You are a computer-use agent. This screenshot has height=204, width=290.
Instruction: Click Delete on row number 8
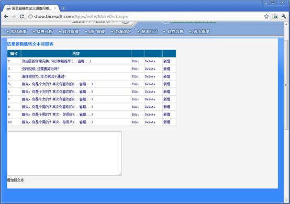[x=150, y=107]
